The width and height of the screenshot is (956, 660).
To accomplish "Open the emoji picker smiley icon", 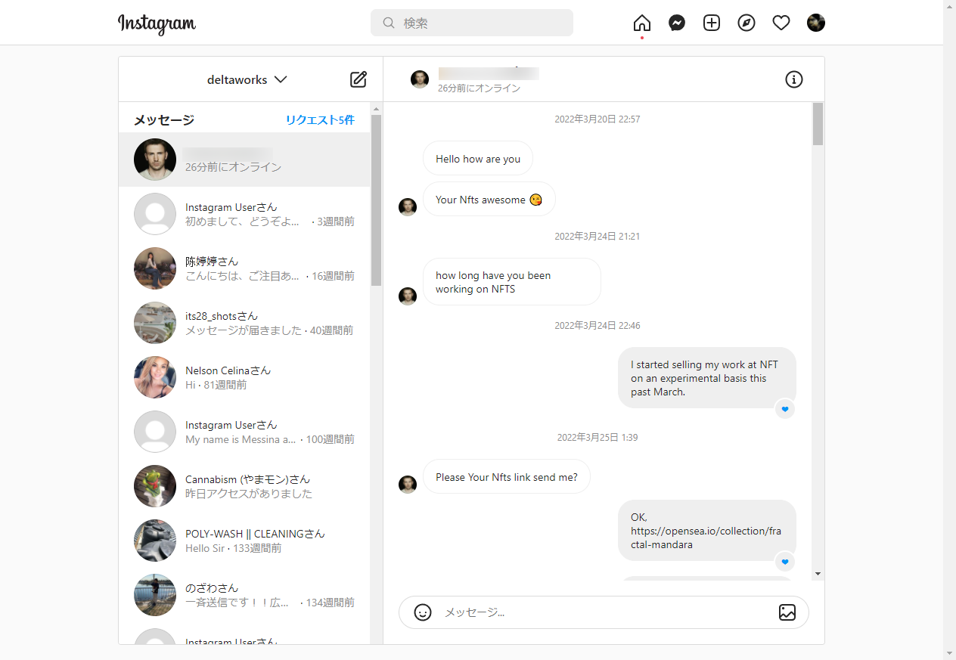I will [423, 612].
